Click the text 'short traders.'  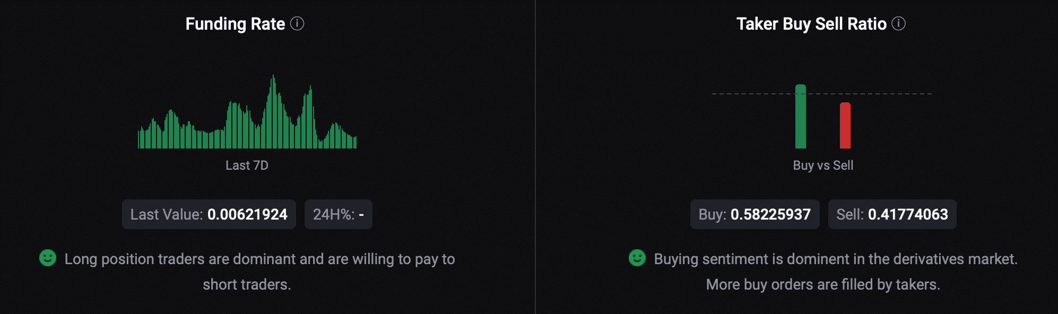click(x=247, y=284)
